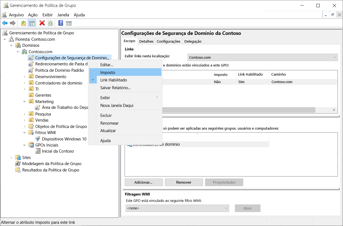Click the links list scroll right arrow
Screen dimensions: 343x226
(334, 110)
